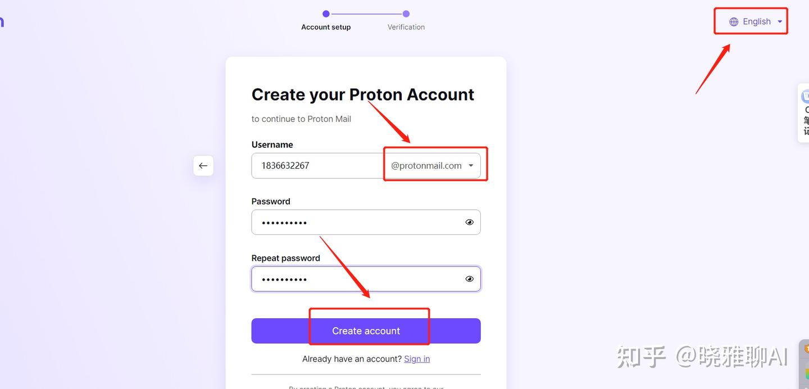Open the English language dropdown
This screenshot has width=809, height=389.
756,22
